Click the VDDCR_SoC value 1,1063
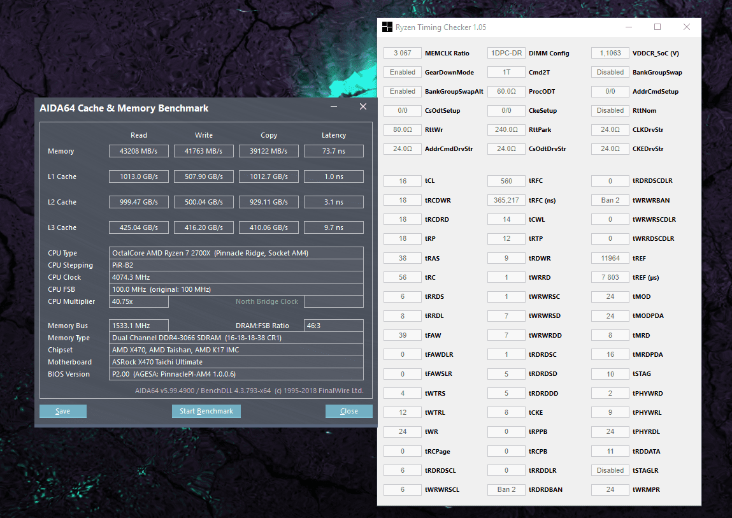The width and height of the screenshot is (732, 518). click(x=610, y=54)
